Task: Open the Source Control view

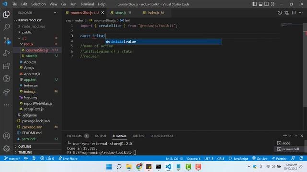Action: [x=6, y=40]
